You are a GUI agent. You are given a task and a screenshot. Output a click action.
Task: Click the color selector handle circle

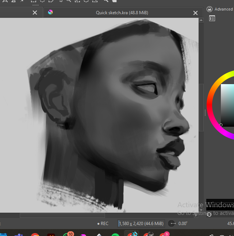click(x=221, y=125)
